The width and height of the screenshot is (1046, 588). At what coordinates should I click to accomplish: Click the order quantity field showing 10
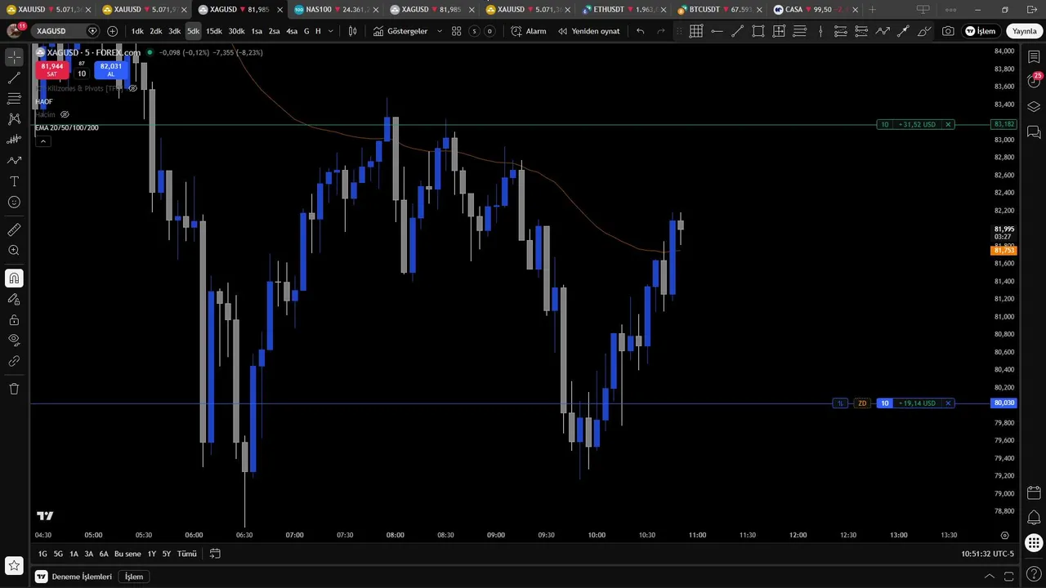tap(82, 73)
